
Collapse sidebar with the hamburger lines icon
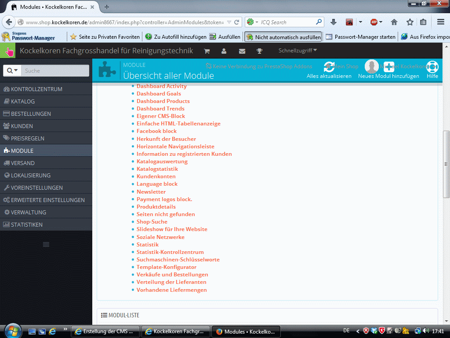click(46, 245)
